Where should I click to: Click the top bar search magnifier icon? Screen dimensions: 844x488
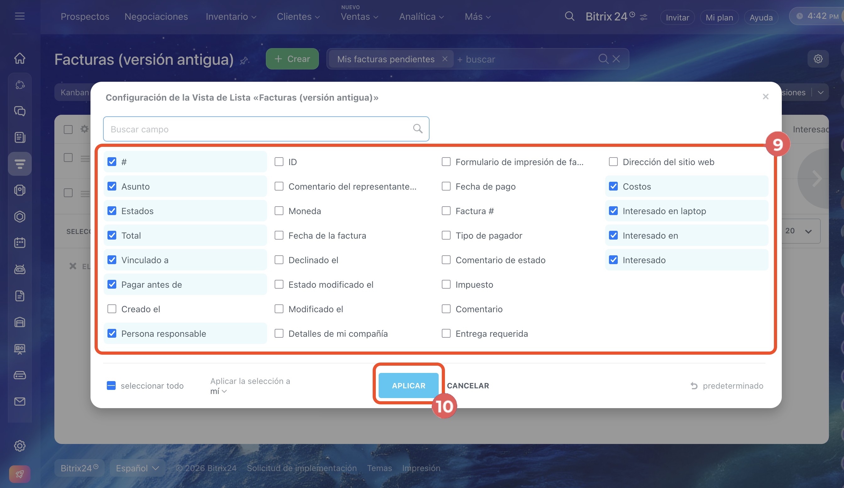coord(569,16)
